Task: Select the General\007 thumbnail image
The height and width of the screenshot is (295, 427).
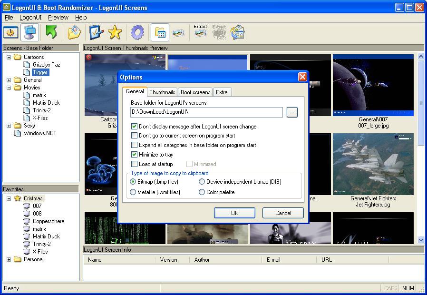Action: coord(373,85)
